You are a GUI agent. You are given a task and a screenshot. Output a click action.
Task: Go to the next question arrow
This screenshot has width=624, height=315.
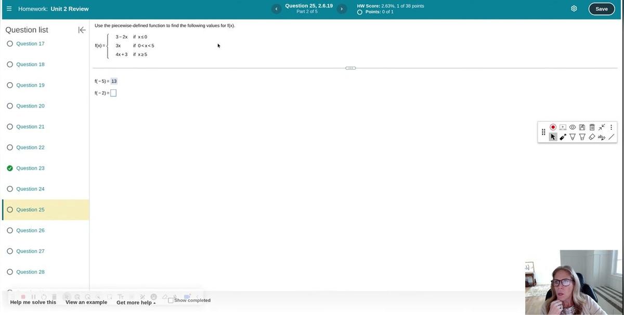point(342,9)
